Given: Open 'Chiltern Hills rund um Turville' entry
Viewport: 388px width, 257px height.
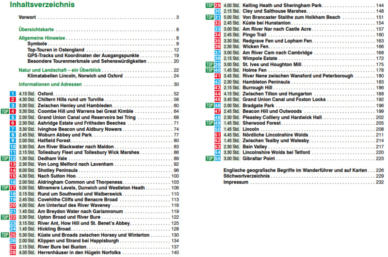Looking at the screenshot, I should [x=71, y=100].
